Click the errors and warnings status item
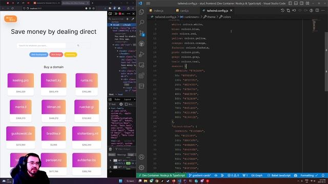Viewport: 328px width, 184px height. pos(233,175)
